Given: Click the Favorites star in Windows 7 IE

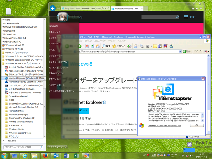Looking at the screenshot, I should click(197, 8).
